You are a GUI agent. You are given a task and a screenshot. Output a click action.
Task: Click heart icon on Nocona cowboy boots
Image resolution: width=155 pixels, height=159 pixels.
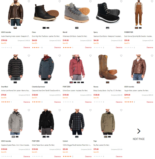click(121, 56)
